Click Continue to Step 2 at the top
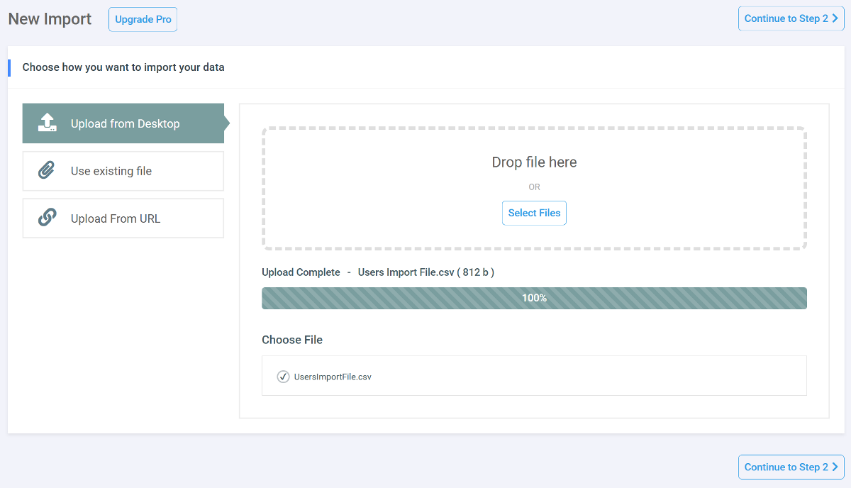The image size is (851, 488). pos(791,18)
